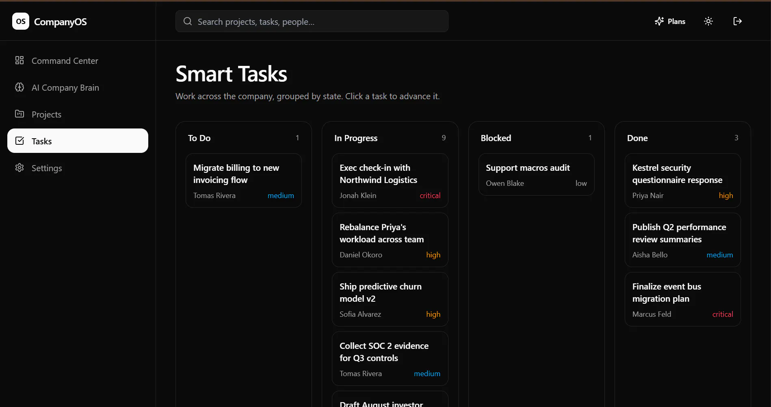Click the critical label on Northwind Logistics task

pos(430,196)
